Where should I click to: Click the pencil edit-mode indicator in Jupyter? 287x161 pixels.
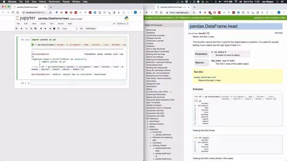tap(114, 24)
